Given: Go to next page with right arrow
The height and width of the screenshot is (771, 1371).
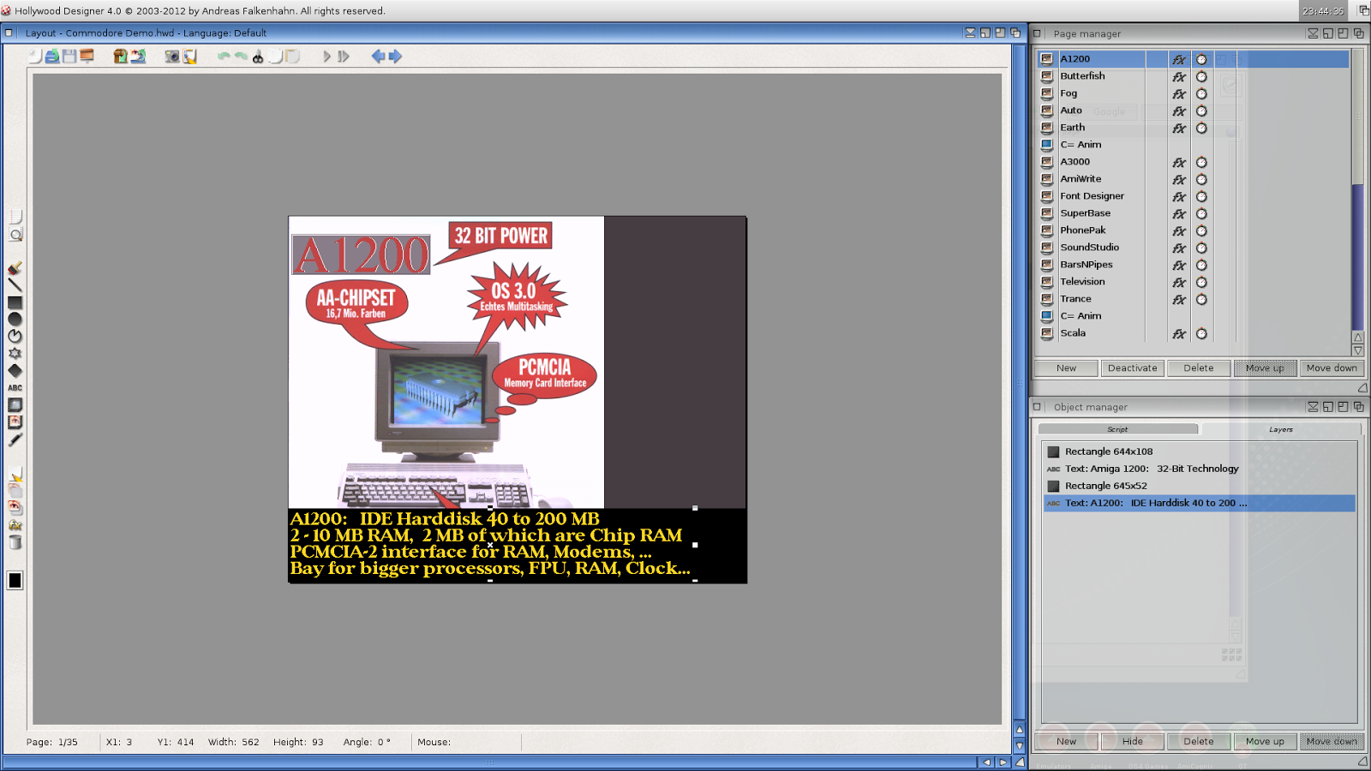Looking at the screenshot, I should pos(395,57).
